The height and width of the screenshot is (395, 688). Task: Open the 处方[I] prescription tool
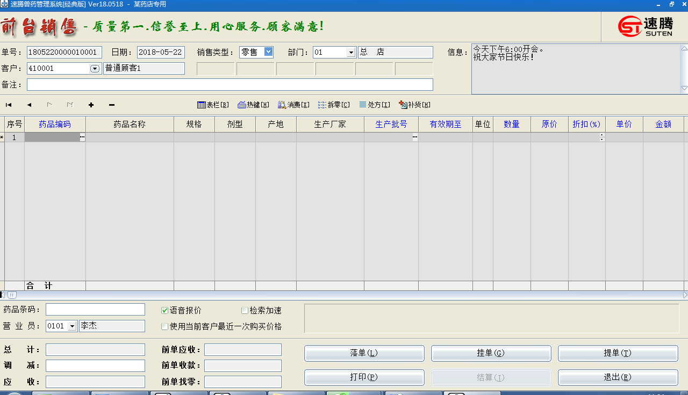click(375, 105)
